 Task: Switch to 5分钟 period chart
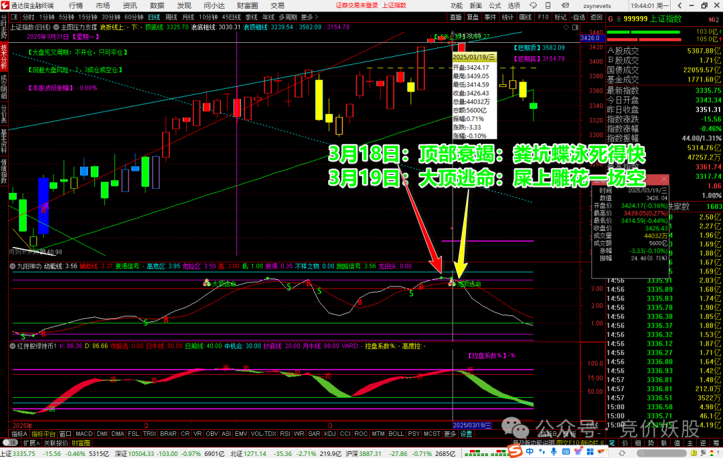click(66, 16)
